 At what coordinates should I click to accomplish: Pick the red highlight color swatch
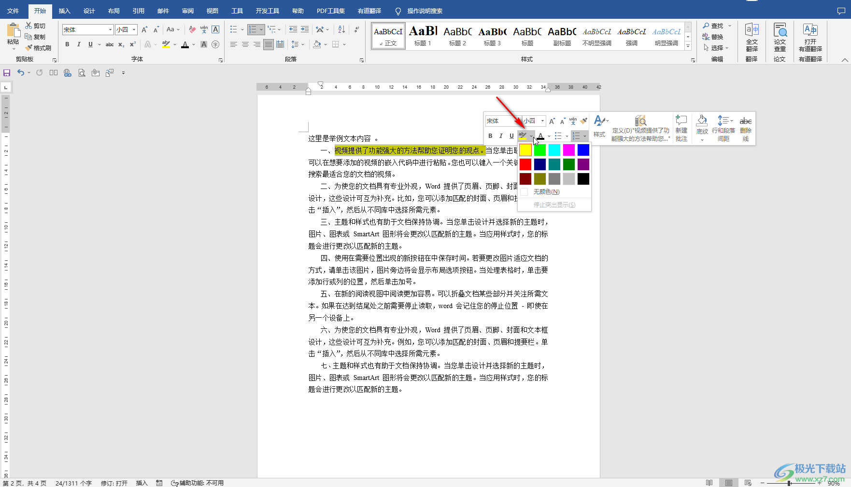[525, 164]
